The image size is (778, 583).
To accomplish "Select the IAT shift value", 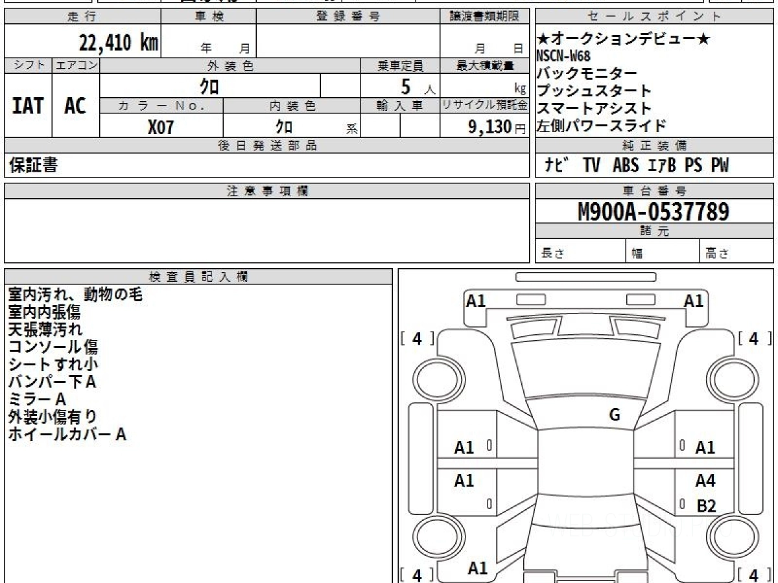I will (28, 106).
